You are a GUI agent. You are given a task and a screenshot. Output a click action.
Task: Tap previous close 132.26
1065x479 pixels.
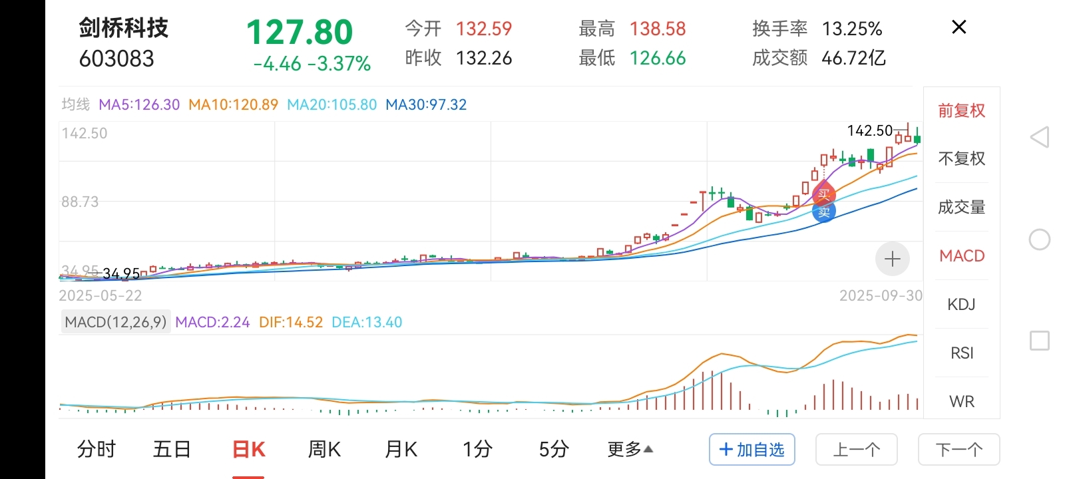pyautogui.click(x=484, y=58)
